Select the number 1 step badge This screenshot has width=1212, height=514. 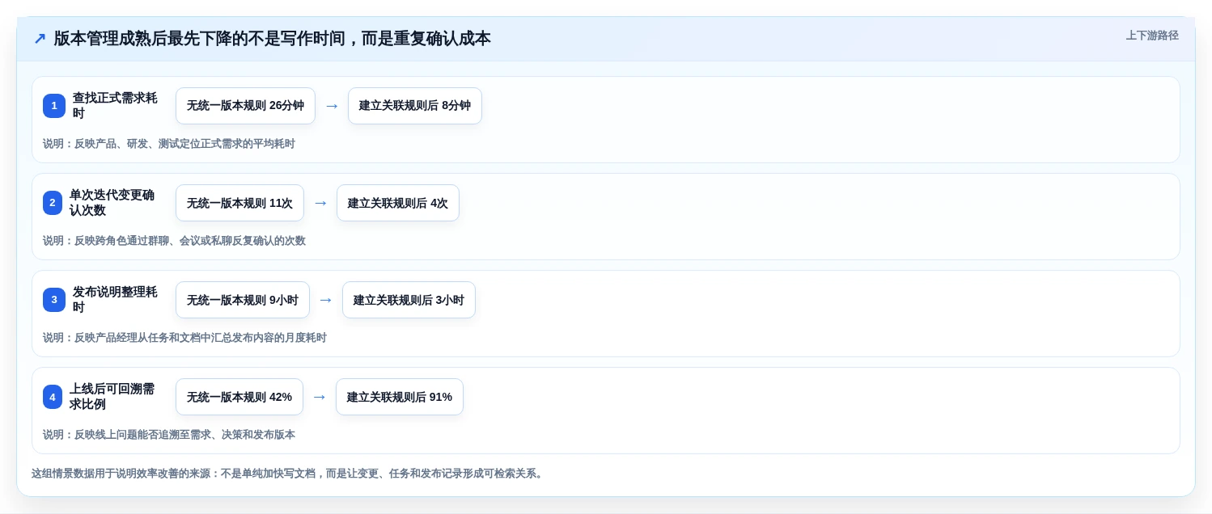54,106
